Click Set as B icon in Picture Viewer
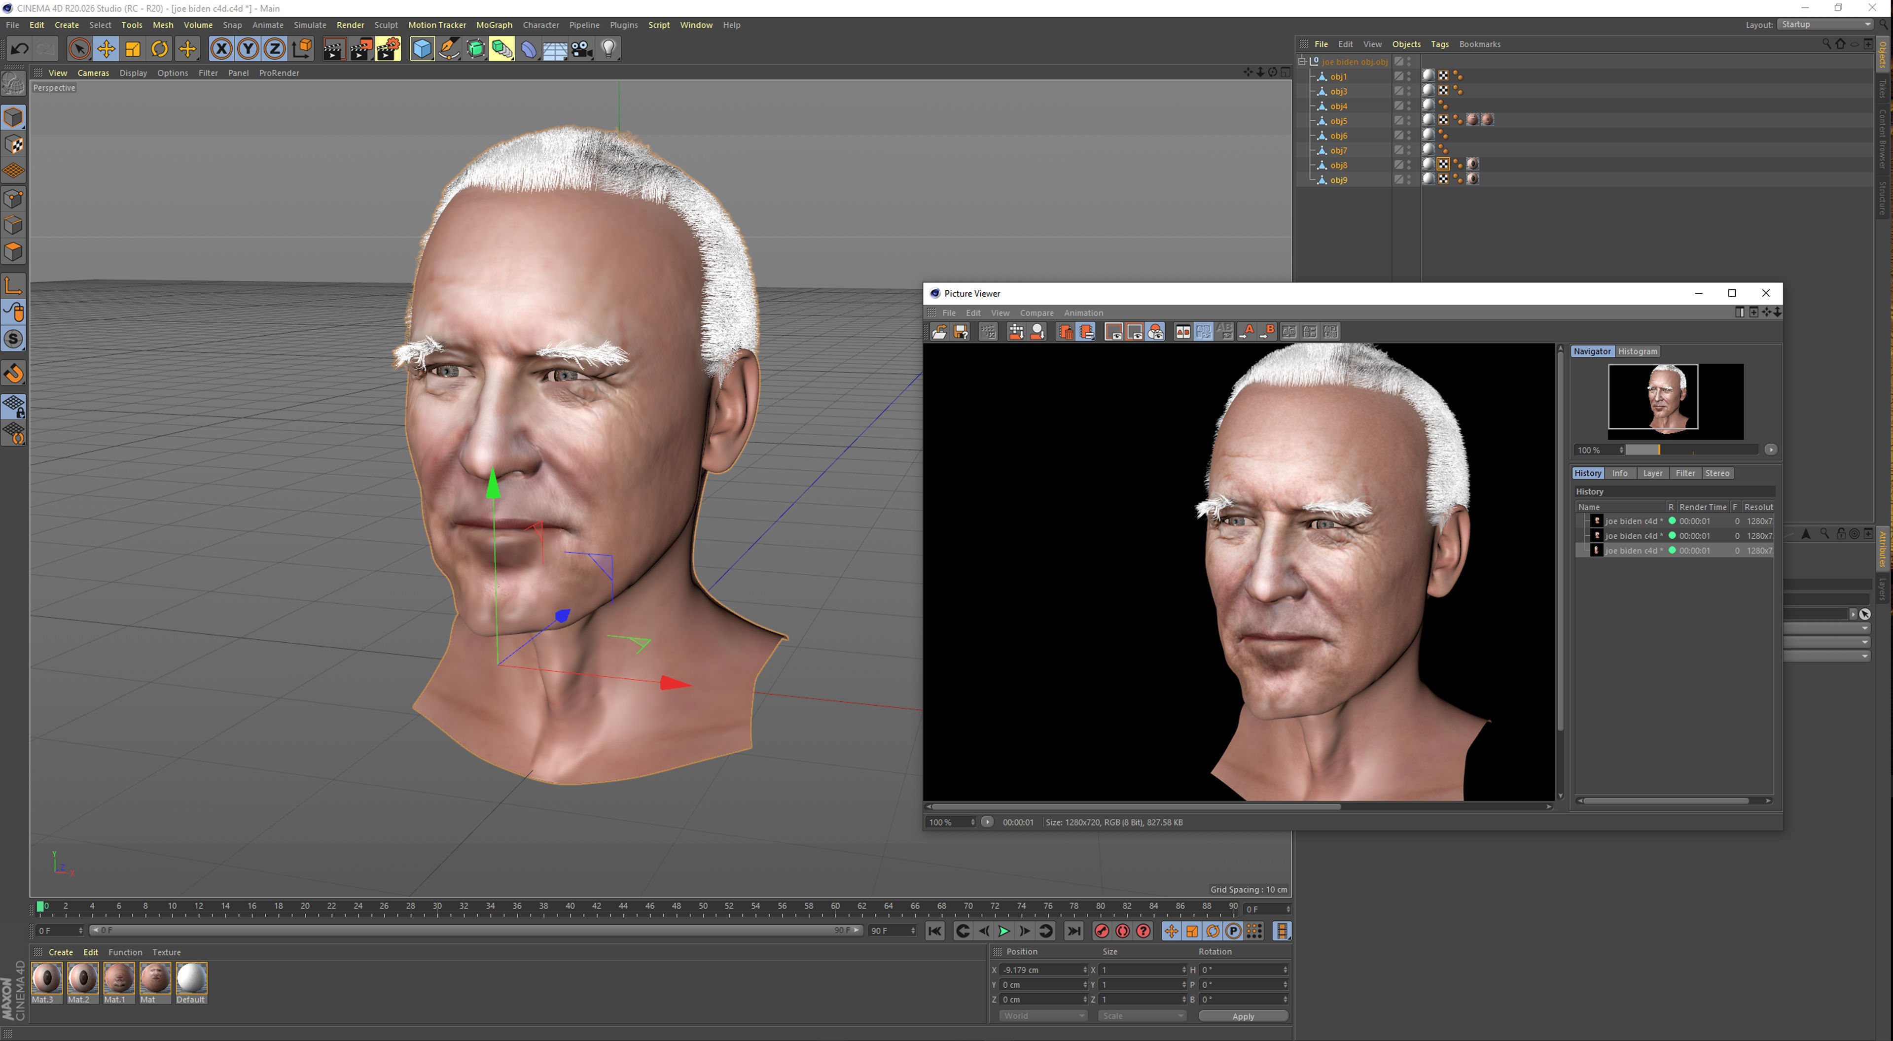 1267,332
